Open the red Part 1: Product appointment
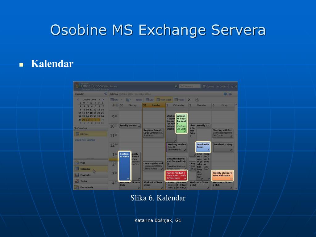The width and height of the screenshot is (316, 237). tap(176, 175)
